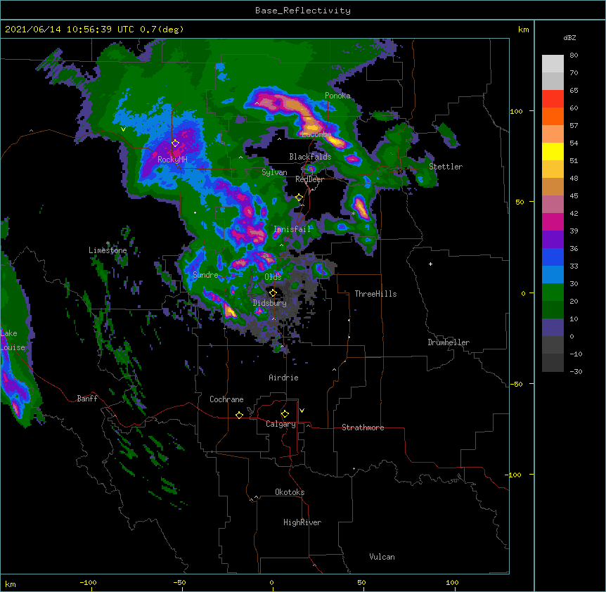Click the yellow diamond marker south of RedDeer

click(299, 198)
